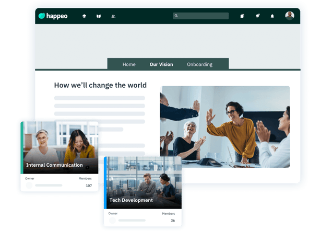Open the Channels layers icon
Viewport: 321px width, 231px height.
[84, 16]
